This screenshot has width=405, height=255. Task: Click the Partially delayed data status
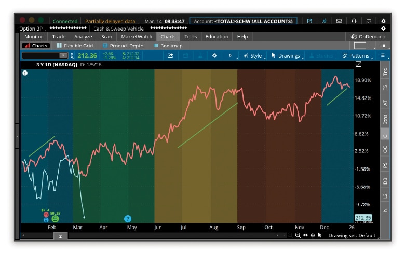110,21
